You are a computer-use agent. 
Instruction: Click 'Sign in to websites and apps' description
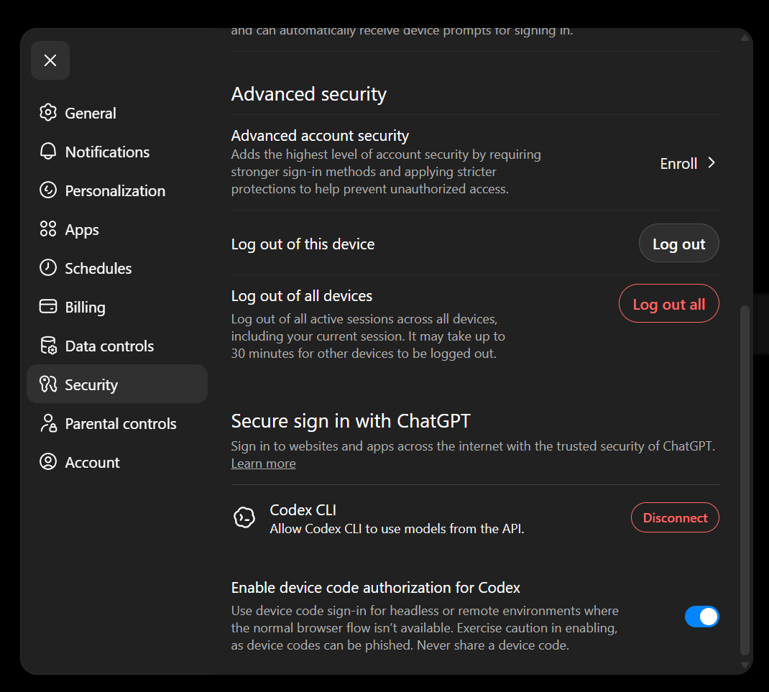[473, 446]
